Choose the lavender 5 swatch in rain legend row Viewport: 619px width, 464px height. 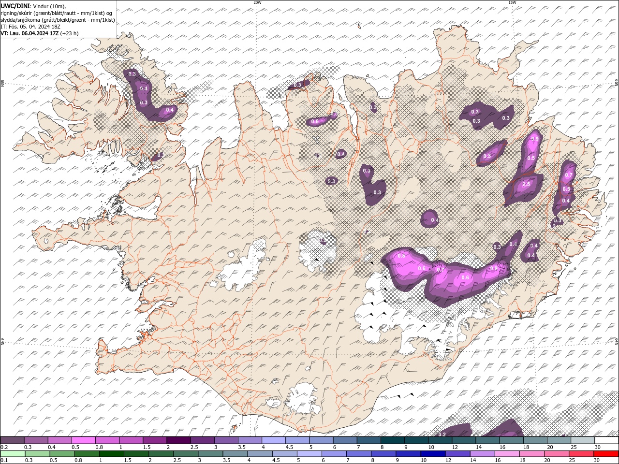pos(309,454)
